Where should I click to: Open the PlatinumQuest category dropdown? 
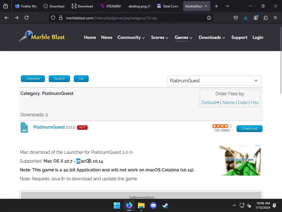pos(214,81)
